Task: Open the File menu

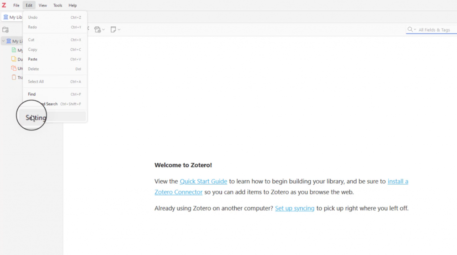Action: click(x=16, y=5)
